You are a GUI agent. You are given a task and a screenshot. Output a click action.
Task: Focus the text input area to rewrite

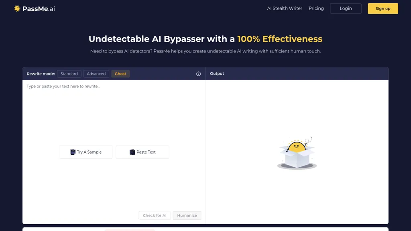114,112
